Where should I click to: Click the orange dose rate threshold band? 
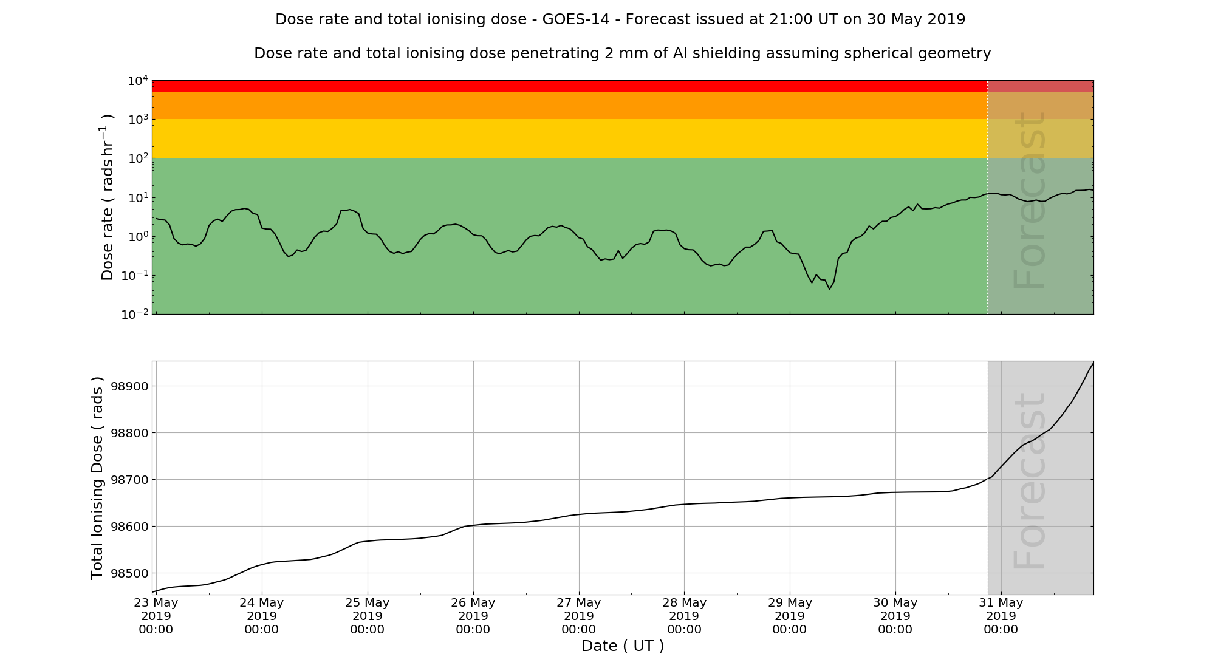[569, 105]
